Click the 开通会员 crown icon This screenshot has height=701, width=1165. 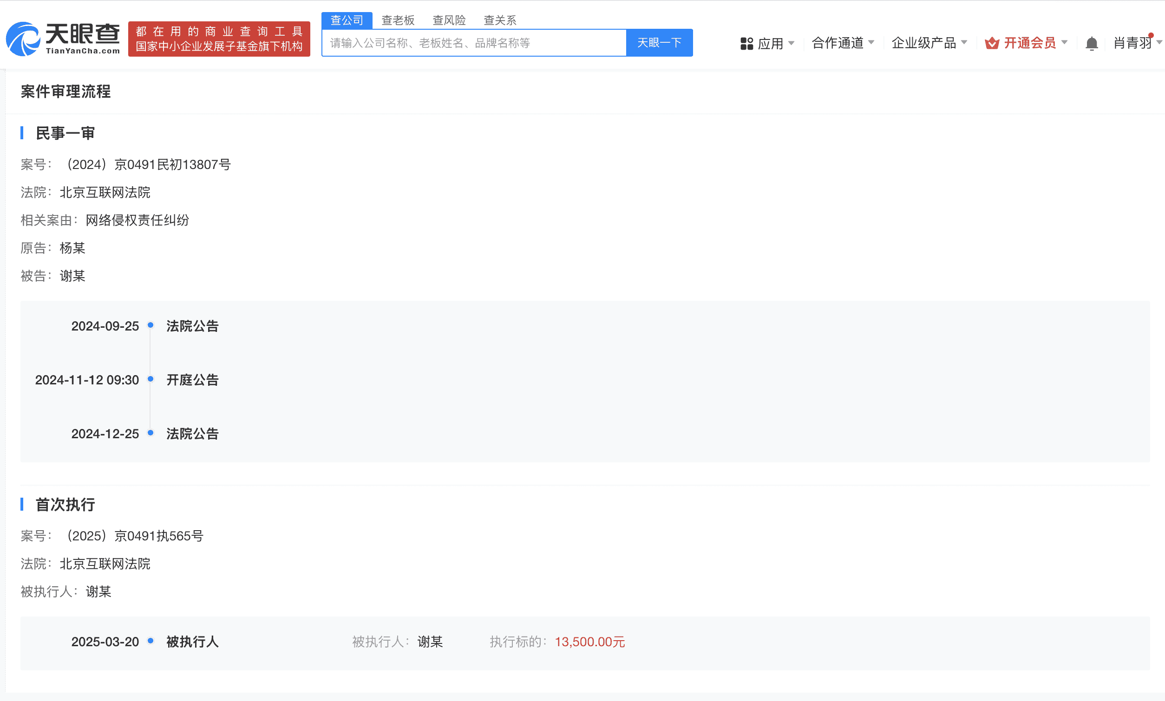(x=993, y=43)
